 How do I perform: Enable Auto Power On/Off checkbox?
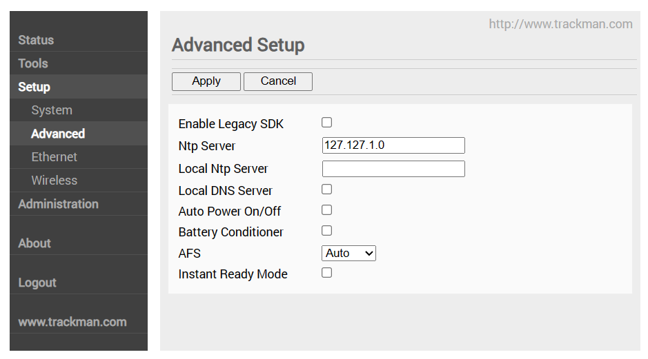(x=327, y=210)
